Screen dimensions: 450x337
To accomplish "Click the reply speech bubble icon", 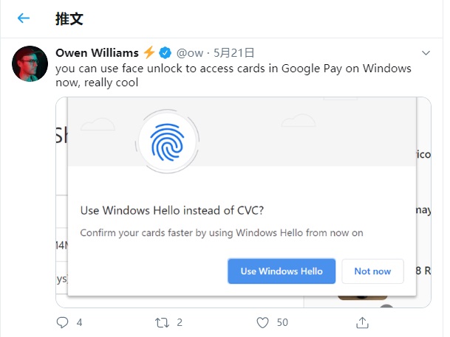I will coord(63,322).
